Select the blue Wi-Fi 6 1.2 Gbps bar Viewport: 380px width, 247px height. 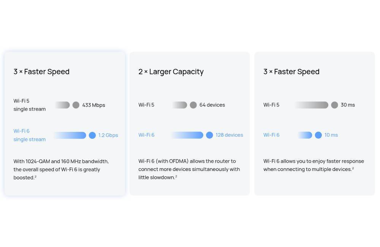(70, 135)
